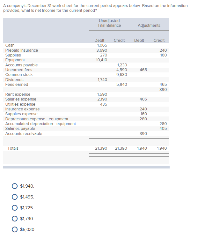Click the Prepaid insurance row label

tap(22, 50)
